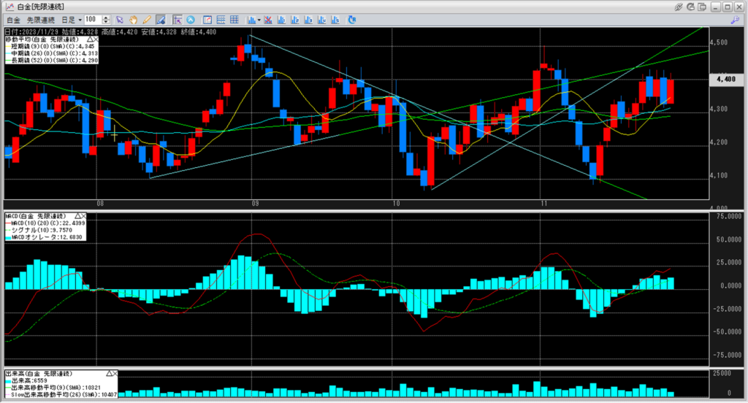The height and width of the screenshot is (403, 748).
Task: Click the MACDオシレータ legend entry
Action: 44,237
